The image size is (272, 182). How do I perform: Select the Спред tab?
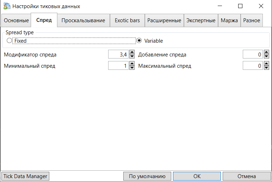44,20
